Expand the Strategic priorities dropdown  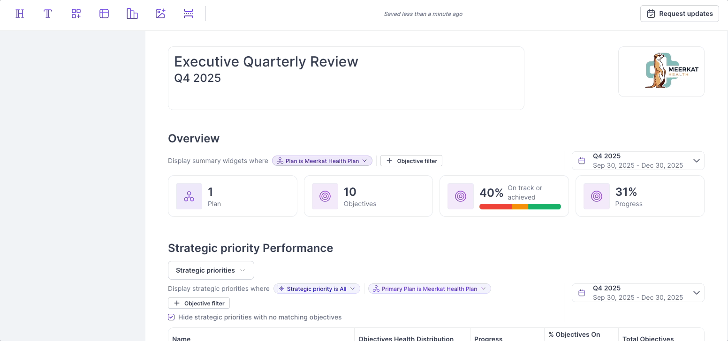coord(211,270)
